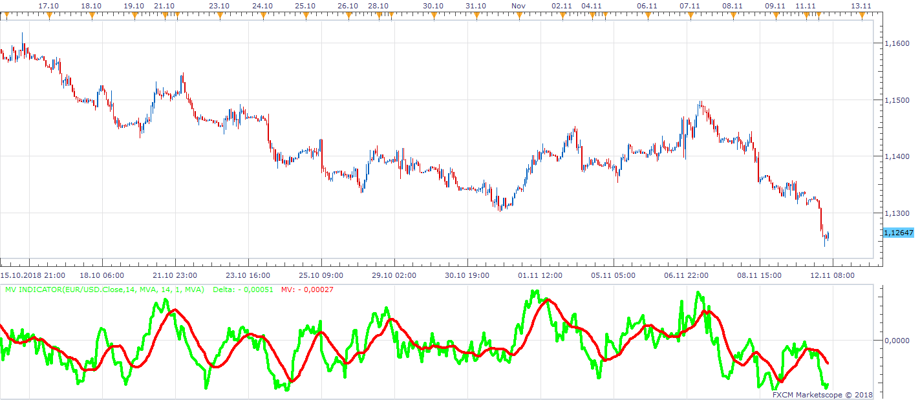
Task: Click the 1,1400 price axis label
Action: pos(896,156)
